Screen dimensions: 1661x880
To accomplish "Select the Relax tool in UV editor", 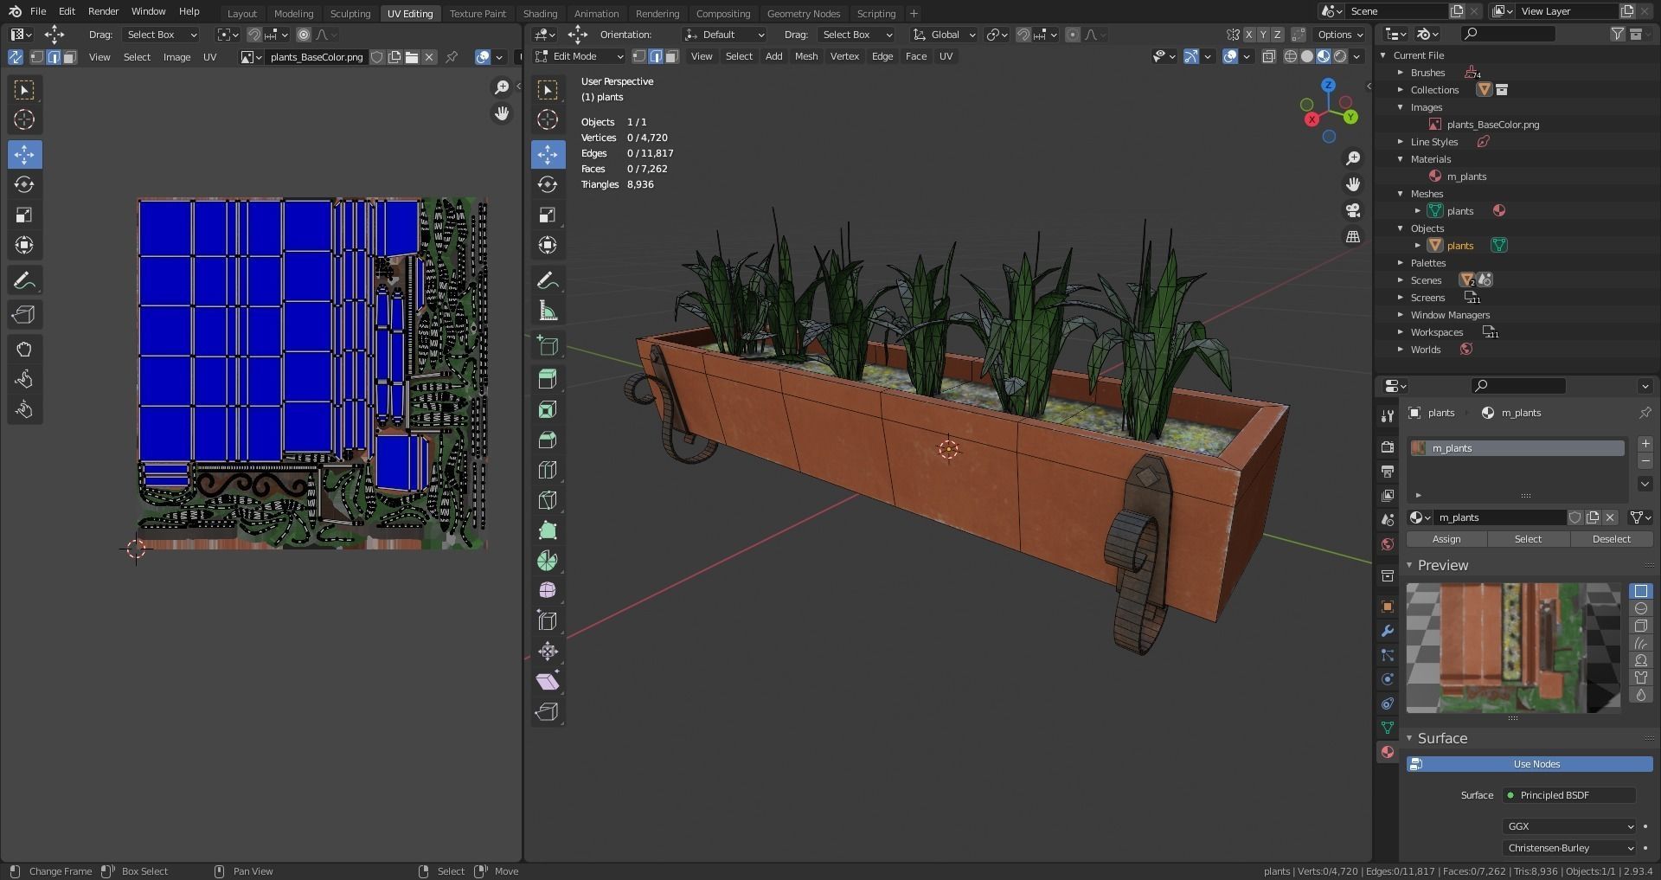I will (x=24, y=380).
